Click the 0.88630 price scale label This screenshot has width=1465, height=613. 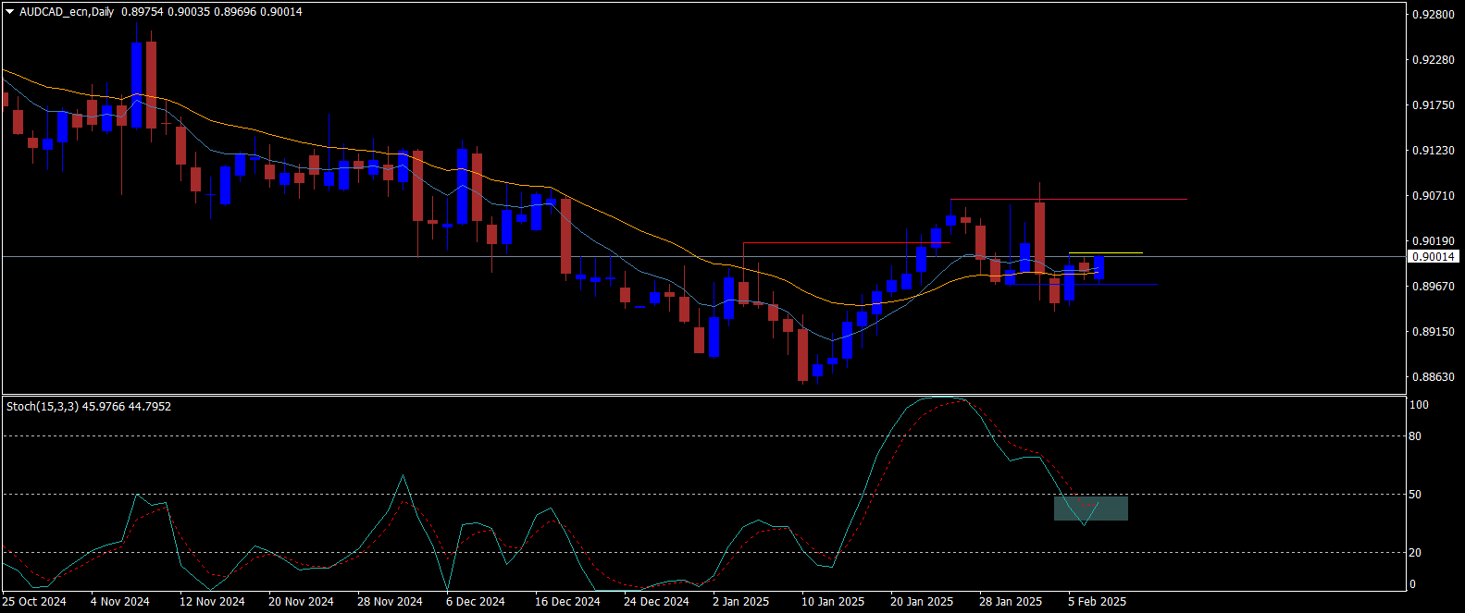pyautogui.click(x=1432, y=376)
